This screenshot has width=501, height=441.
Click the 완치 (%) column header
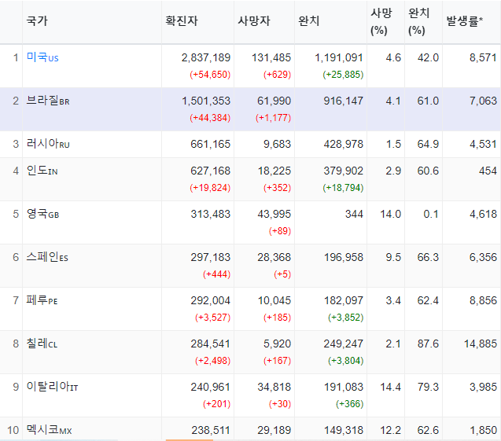[x=419, y=22]
